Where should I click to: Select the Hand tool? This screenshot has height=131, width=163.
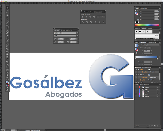pyautogui.click(x=7, y=75)
